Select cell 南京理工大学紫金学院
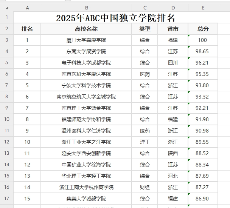The width and height of the screenshot is (230, 208). click(86, 108)
